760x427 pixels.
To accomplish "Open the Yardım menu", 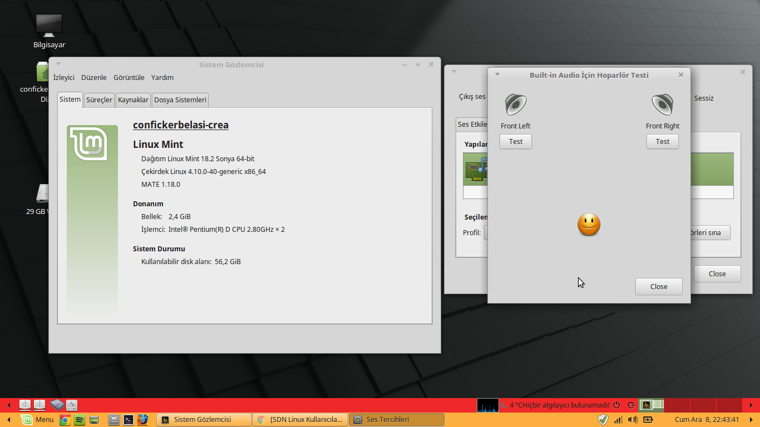I will (162, 78).
